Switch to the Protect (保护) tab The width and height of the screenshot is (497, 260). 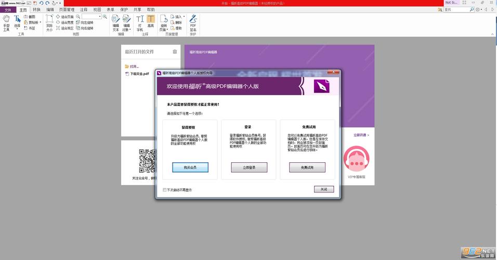(124, 10)
